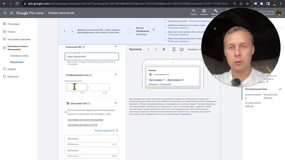Screen dimensions: 285x160
Task: Click the Google Ads logo
Action: coord(12,13)
